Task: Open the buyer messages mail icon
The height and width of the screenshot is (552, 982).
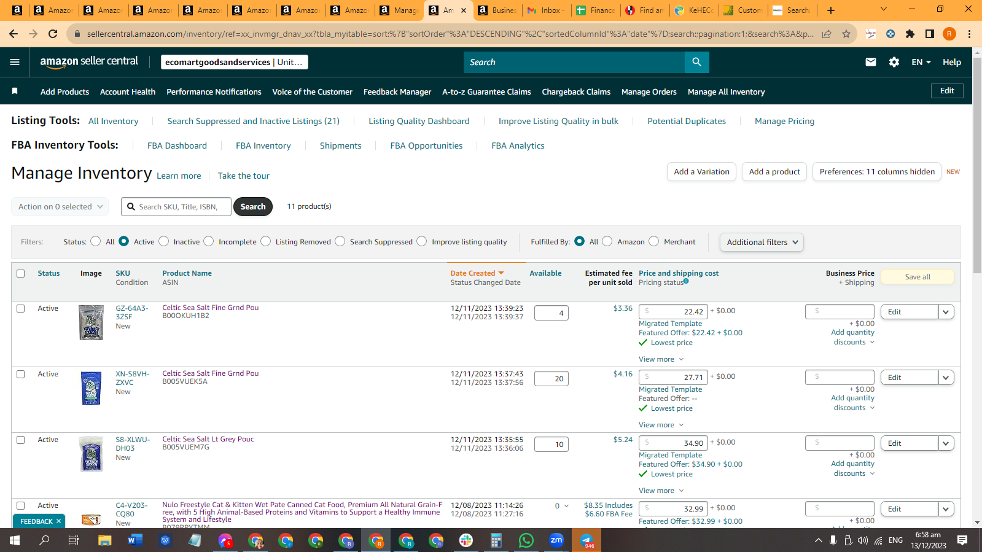Action: tap(871, 62)
